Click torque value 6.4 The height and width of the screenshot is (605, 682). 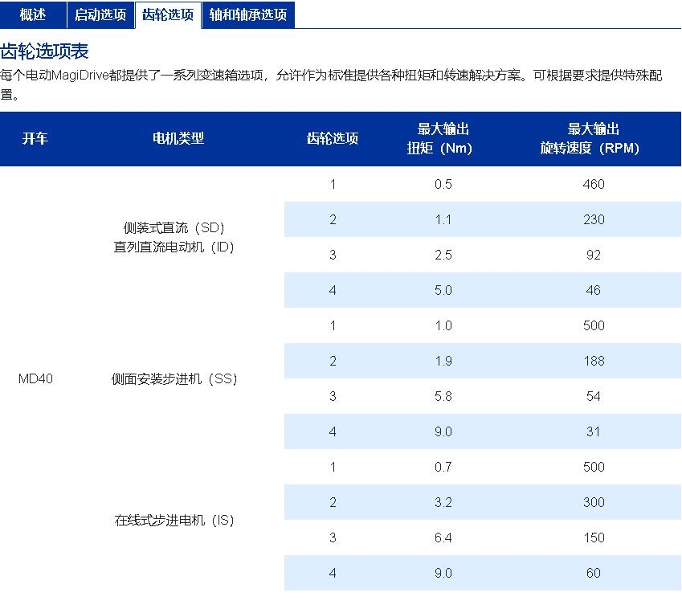coord(443,538)
